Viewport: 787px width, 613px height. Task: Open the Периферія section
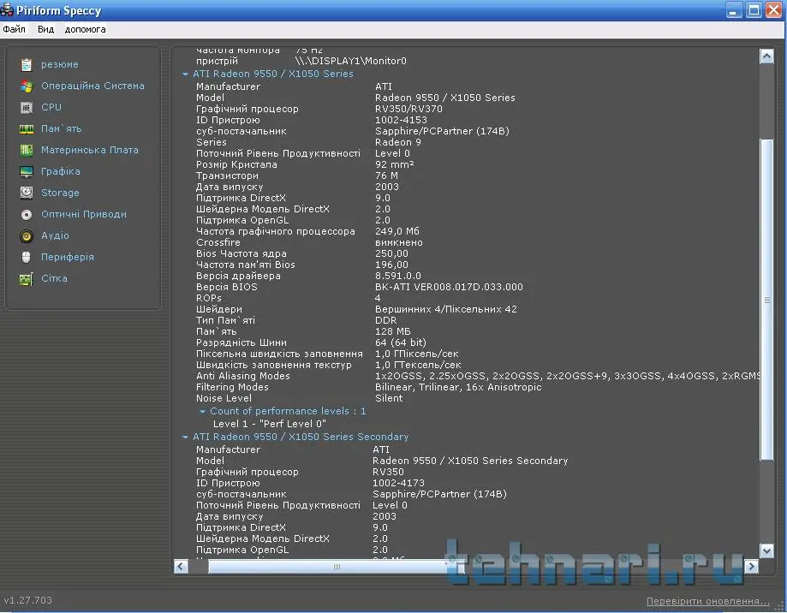click(x=68, y=257)
